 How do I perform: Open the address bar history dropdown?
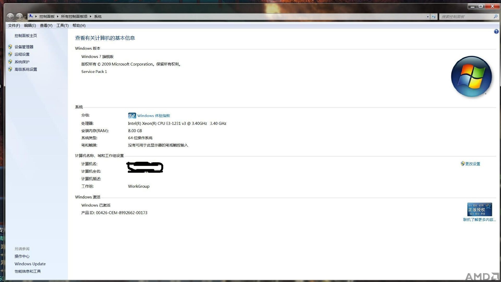427,17
